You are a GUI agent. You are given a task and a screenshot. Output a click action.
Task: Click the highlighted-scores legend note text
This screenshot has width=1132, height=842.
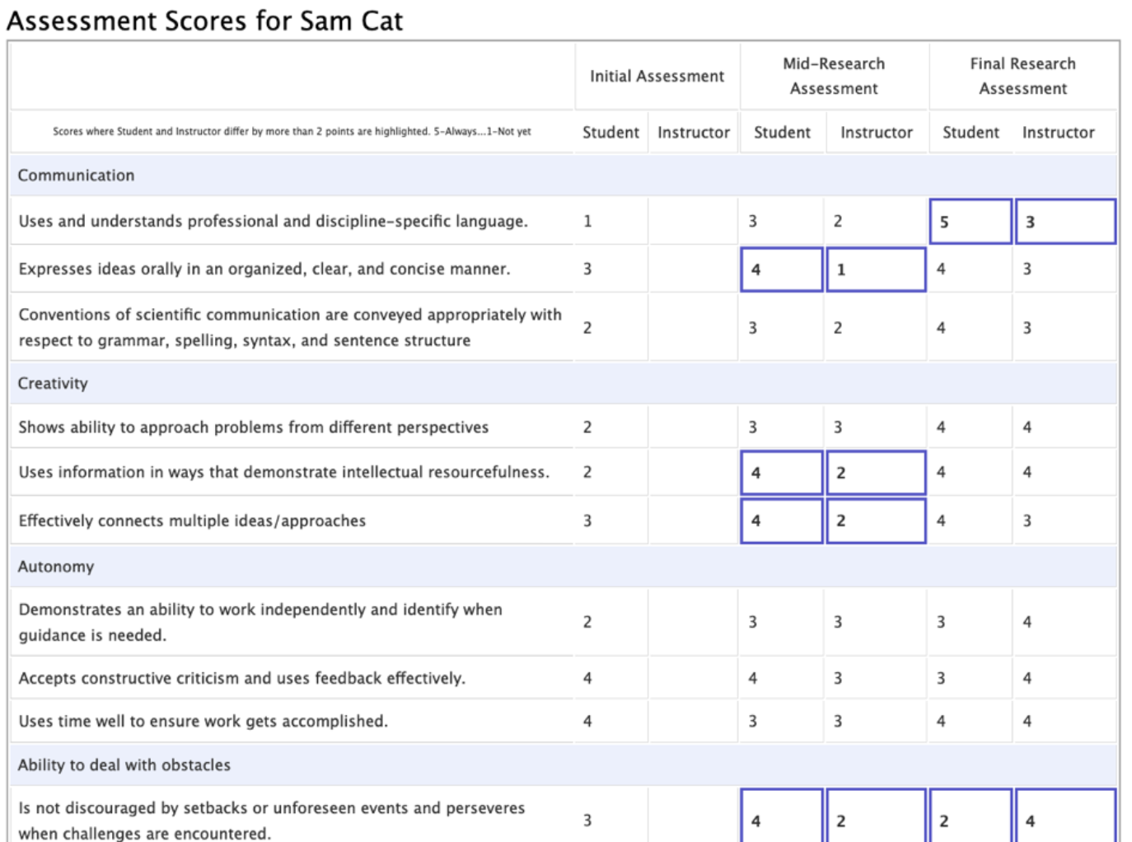292,131
